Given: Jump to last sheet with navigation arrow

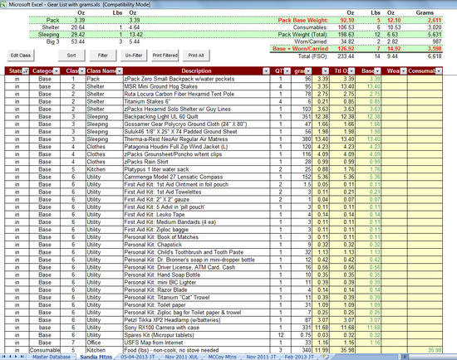Looking at the screenshot, I should point(22,357).
